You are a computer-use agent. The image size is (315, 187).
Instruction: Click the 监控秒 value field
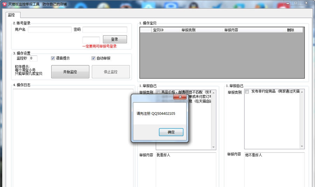33,58
